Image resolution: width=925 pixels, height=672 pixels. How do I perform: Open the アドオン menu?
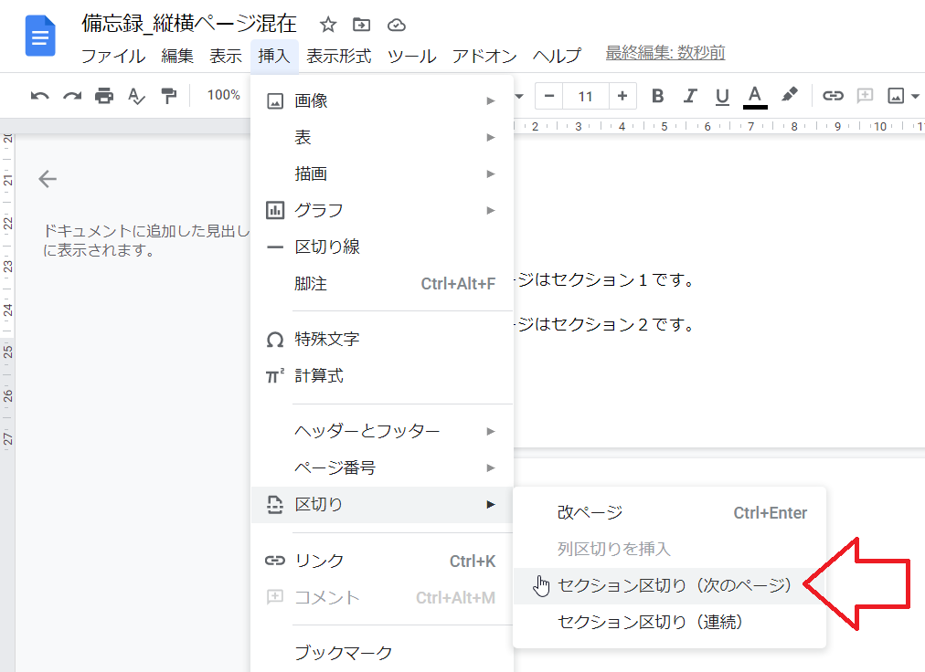click(484, 56)
